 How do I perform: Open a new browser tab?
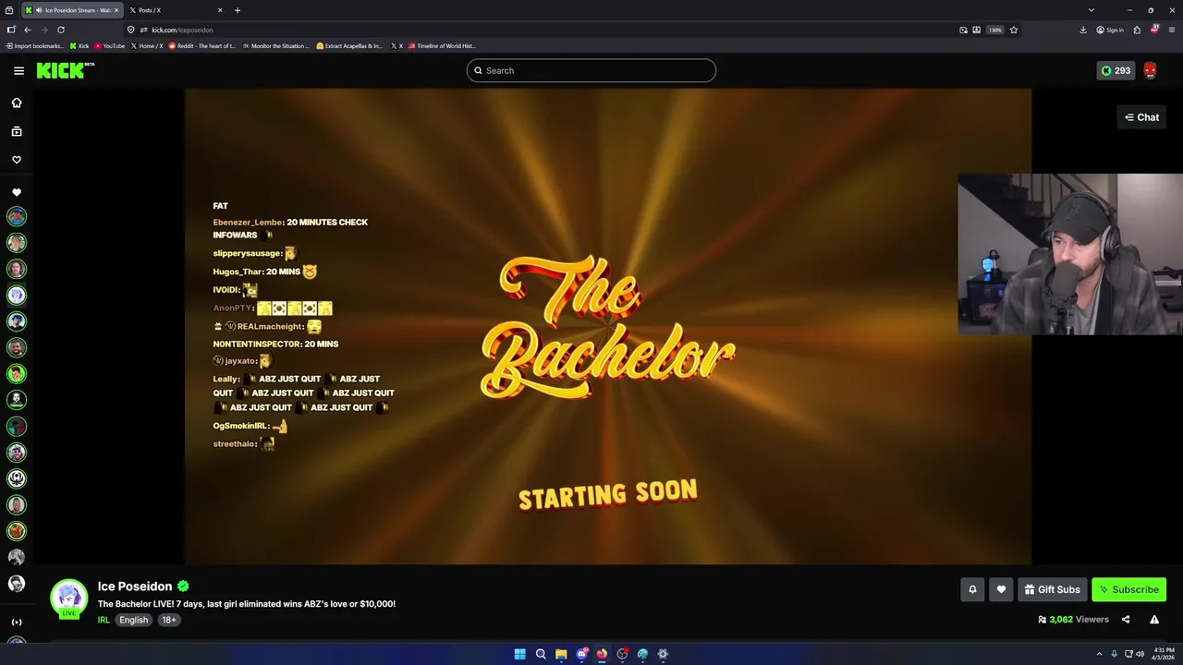(x=238, y=10)
